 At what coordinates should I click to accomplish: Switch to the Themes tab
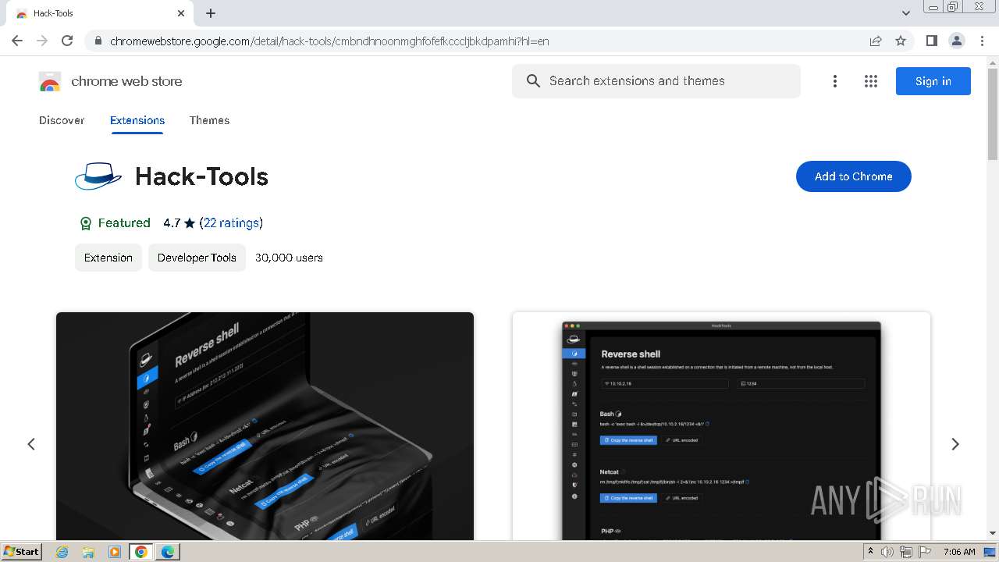coord(209,120)
